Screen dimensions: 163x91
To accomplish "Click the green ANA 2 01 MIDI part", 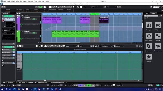I will (x=75, y=34).
